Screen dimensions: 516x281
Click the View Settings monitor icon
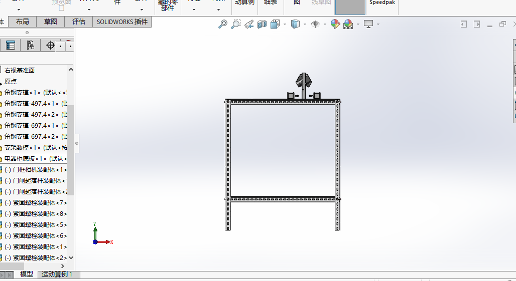pyautogui.click(x=368, y=24)
